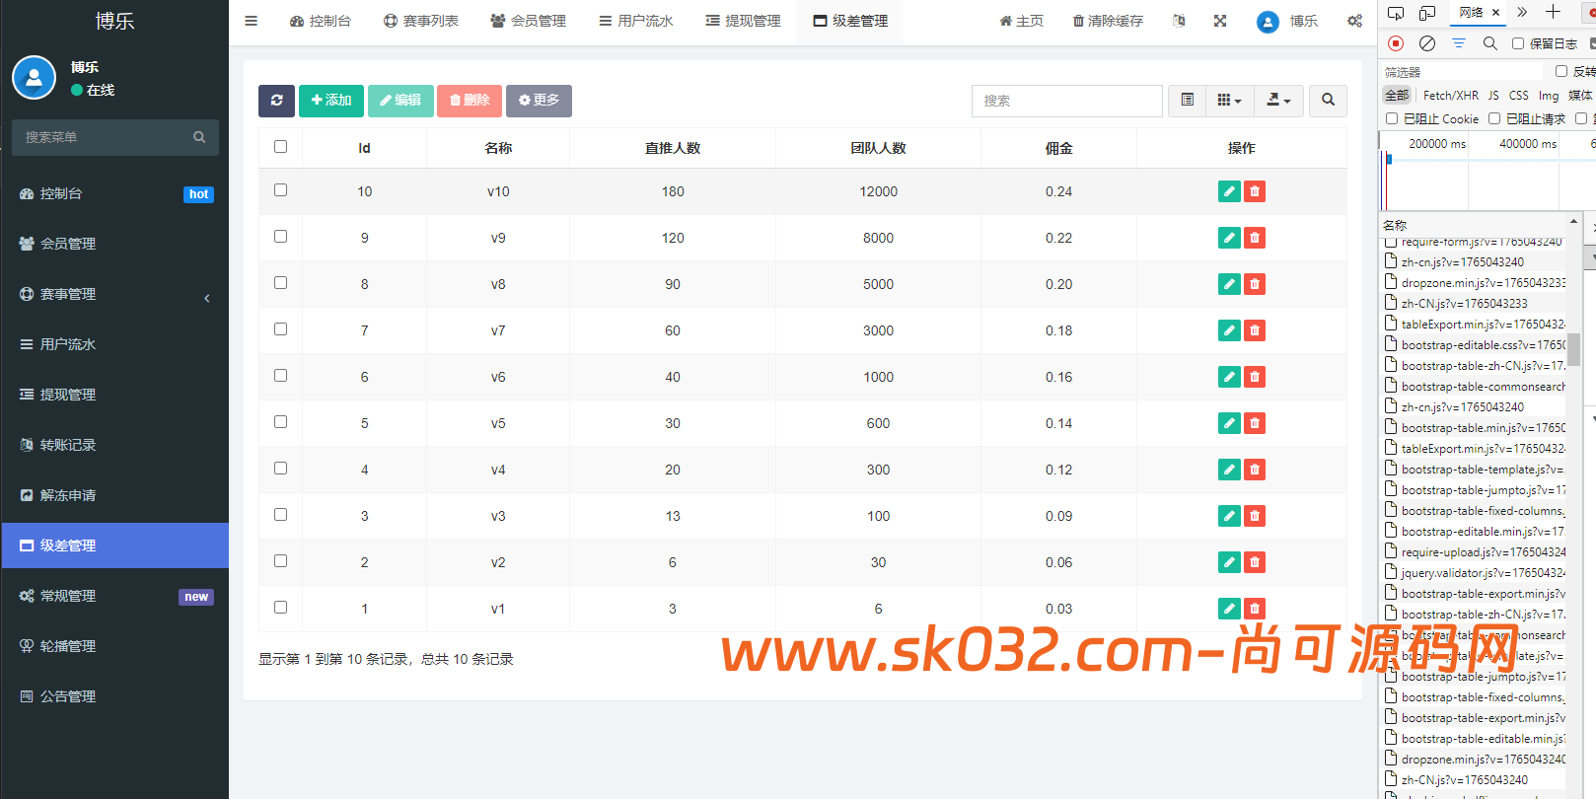Image resolution: width=1596 pixels, height=799 pixels.
Task: Open 解冻申请 in the sidebar
Action: pyautogui.click(x=115, y=495)
